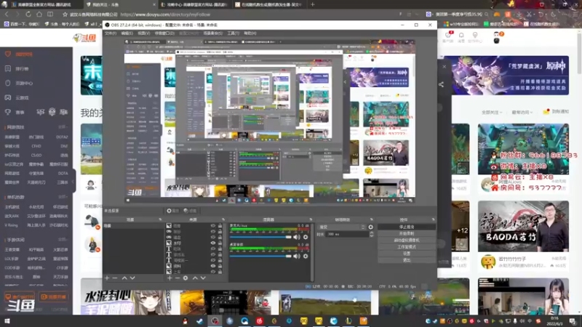Image resolution: width=582 pixels, height=327 pixels.
Task: Open the browser home page button
Action: coord(39,14)
